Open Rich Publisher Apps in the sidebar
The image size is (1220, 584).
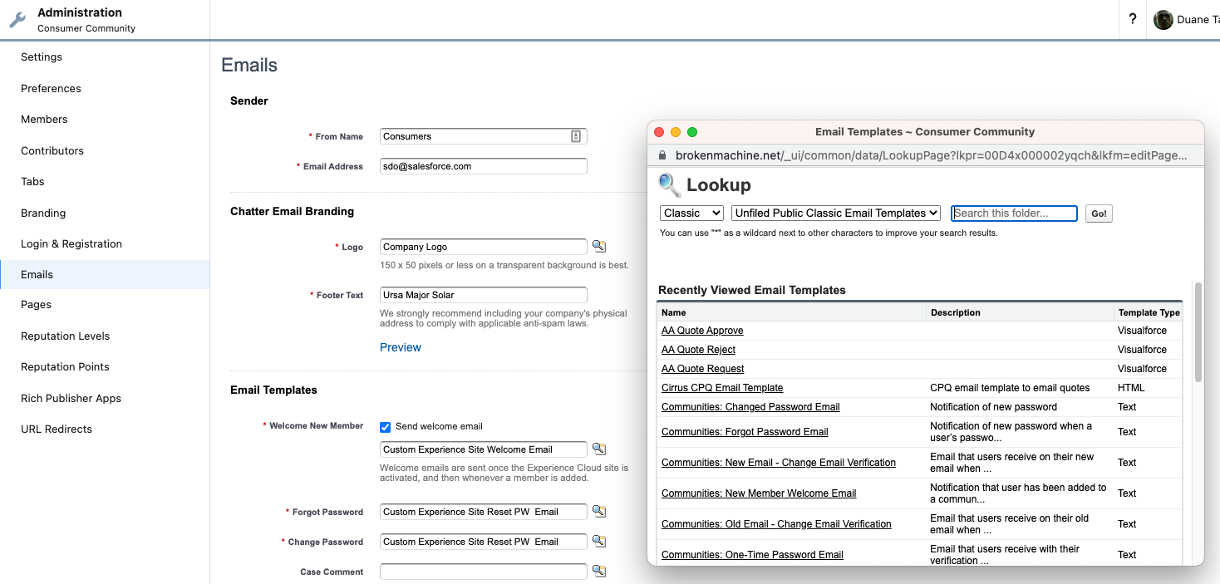[71, 398]
